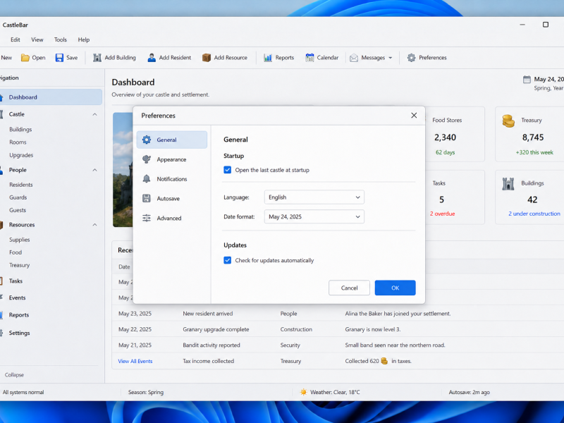
Task: Click the Buildings castle card icon
Action: tap(508, 184)
